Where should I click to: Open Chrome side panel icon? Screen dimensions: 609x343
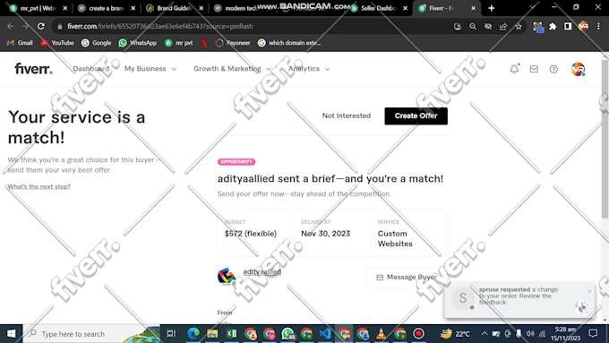click(x=568, y=26)
